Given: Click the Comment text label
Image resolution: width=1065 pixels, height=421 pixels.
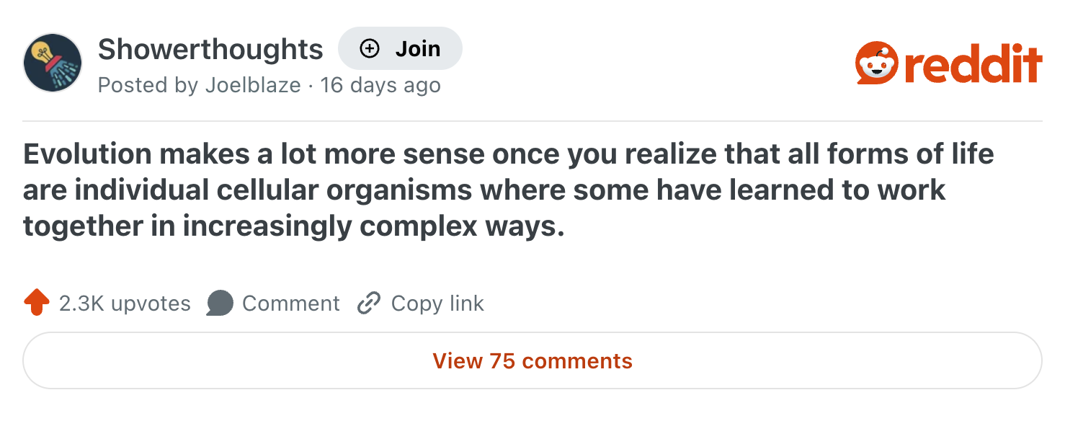Looking at the screenshot, I should (290, 303).
